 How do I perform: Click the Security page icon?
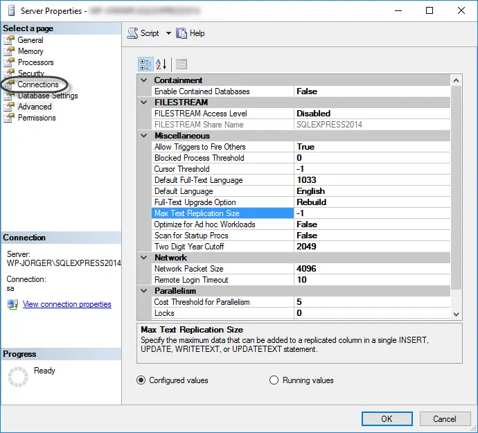(x=9, y=73)
